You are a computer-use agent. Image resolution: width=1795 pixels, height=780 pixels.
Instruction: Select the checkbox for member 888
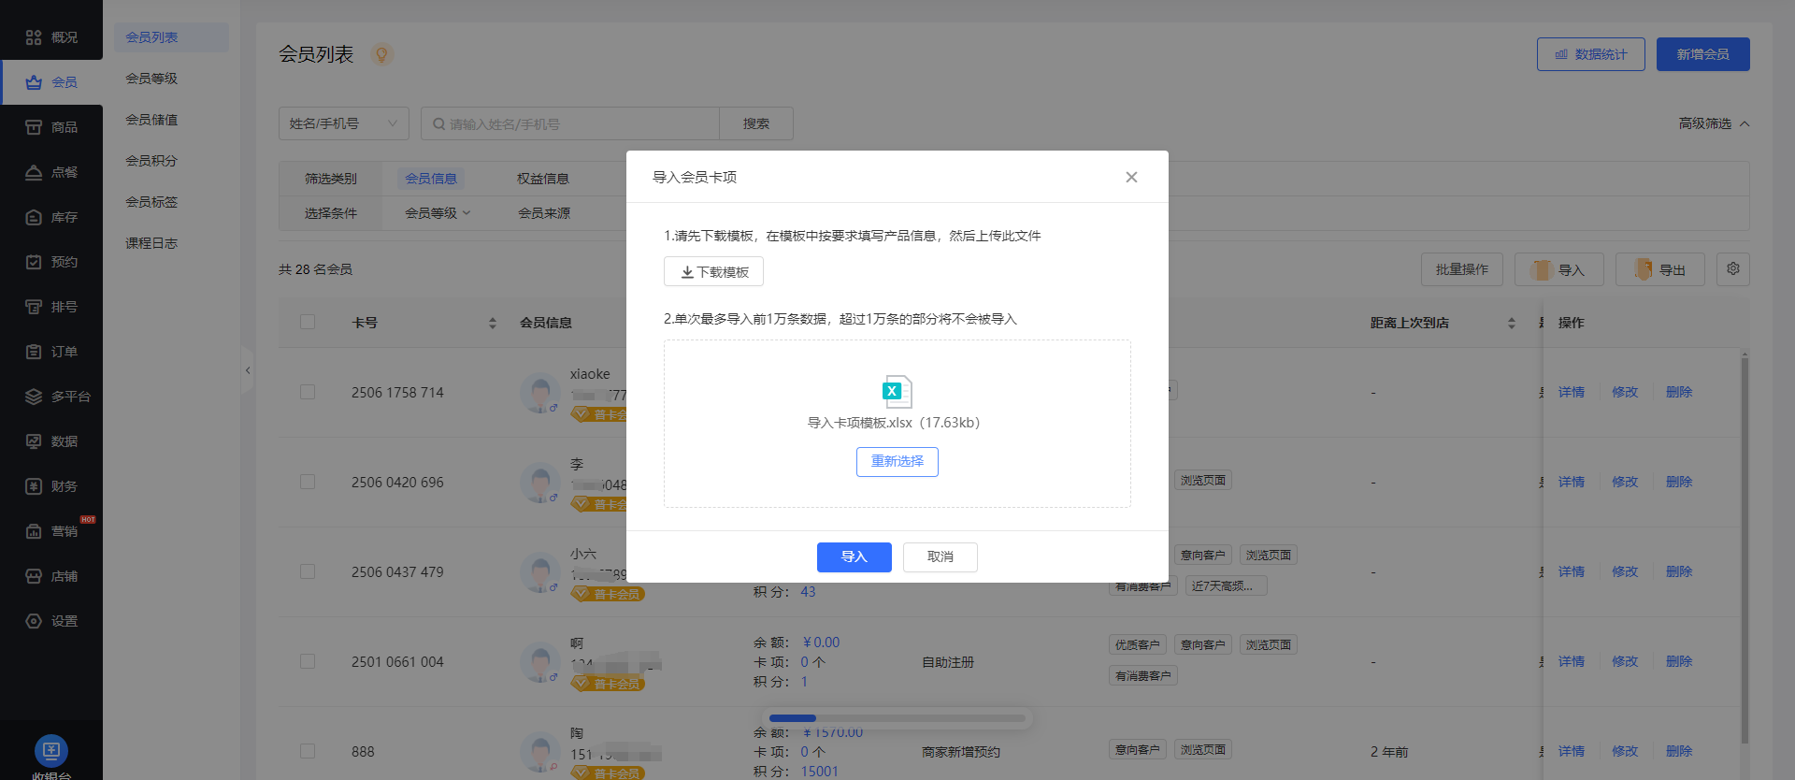pos(308,751)
